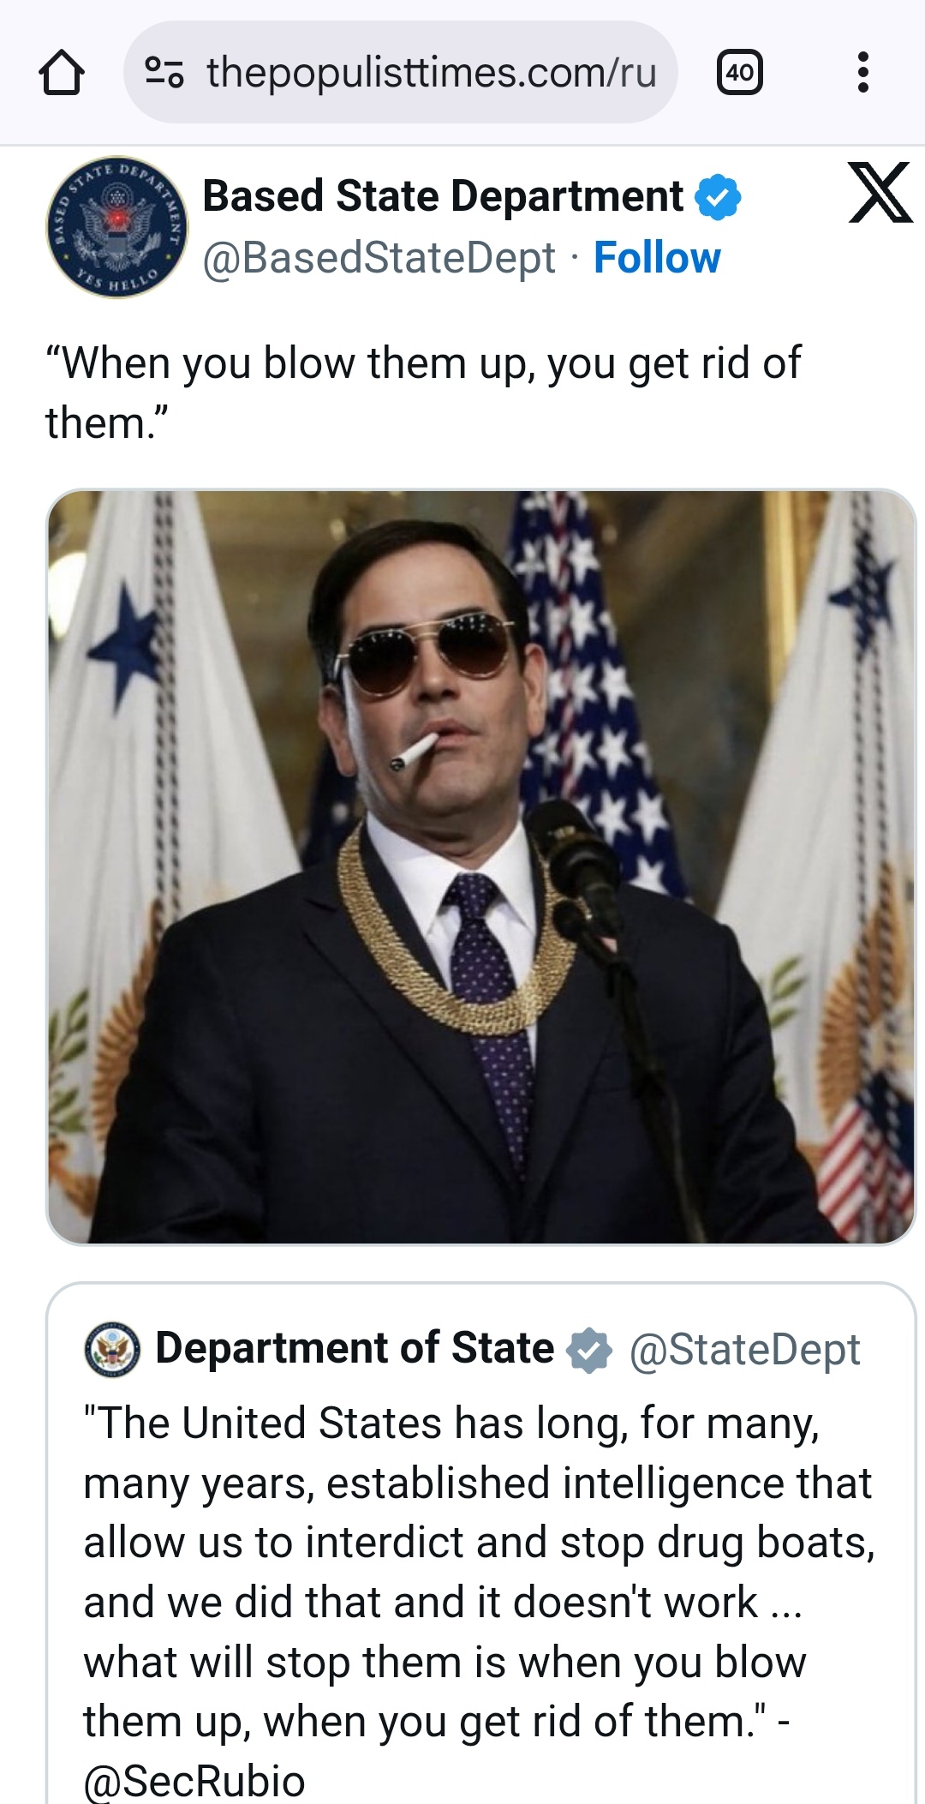Tap the Department of State seal avatar
Viewport: 925px width, 1804px height.
(x=112, y=1350)
